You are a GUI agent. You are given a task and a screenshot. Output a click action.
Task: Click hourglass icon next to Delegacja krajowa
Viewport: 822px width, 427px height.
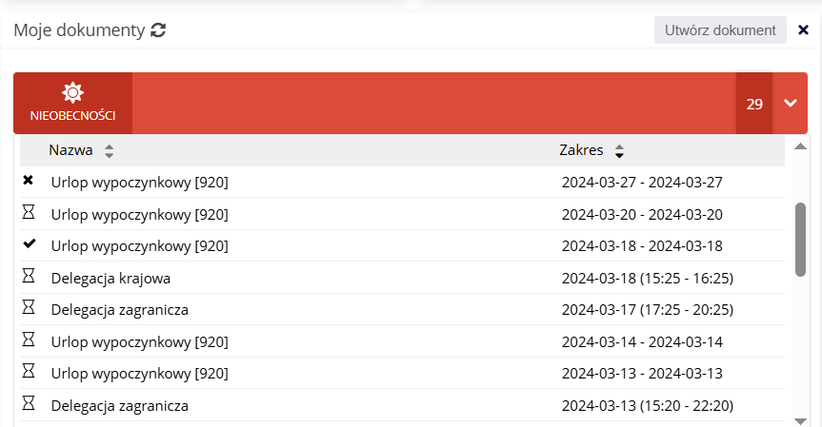coord(29,276)
